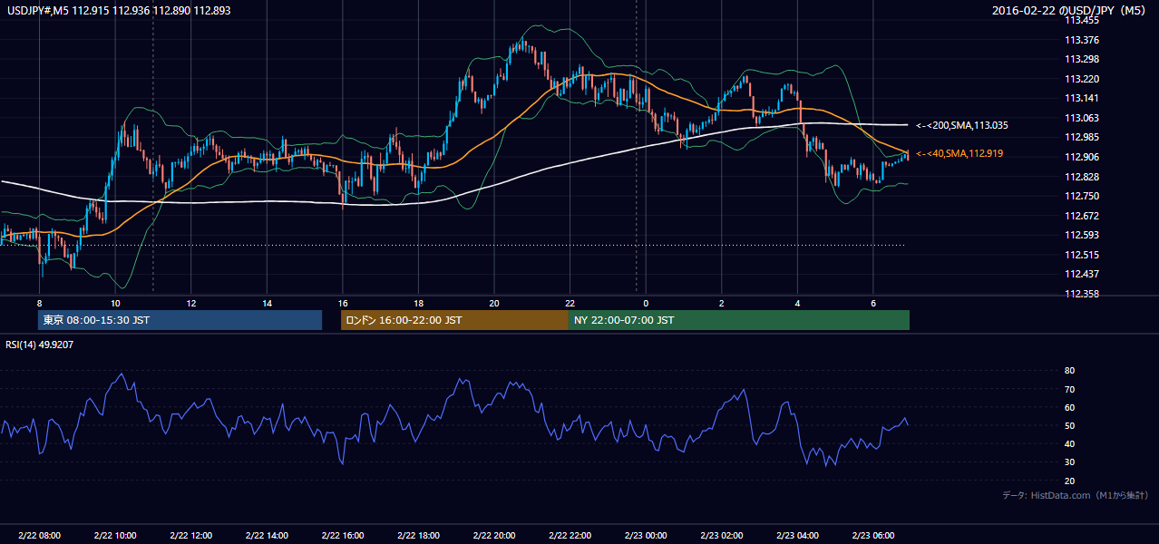Click the 2/22 08:00 time label
1159x544 pixels.
pos(39,536)
